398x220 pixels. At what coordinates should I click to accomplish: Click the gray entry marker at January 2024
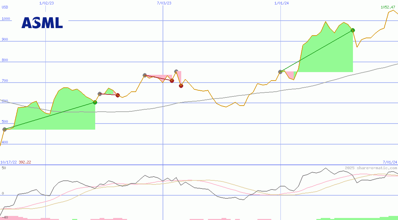[x=280, y=72]
